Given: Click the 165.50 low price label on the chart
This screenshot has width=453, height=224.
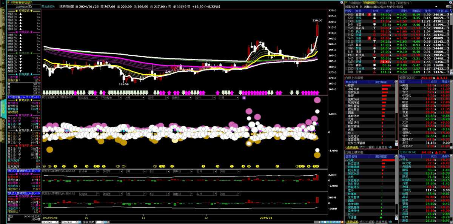Looking at the screenshot, I should 124,84.
